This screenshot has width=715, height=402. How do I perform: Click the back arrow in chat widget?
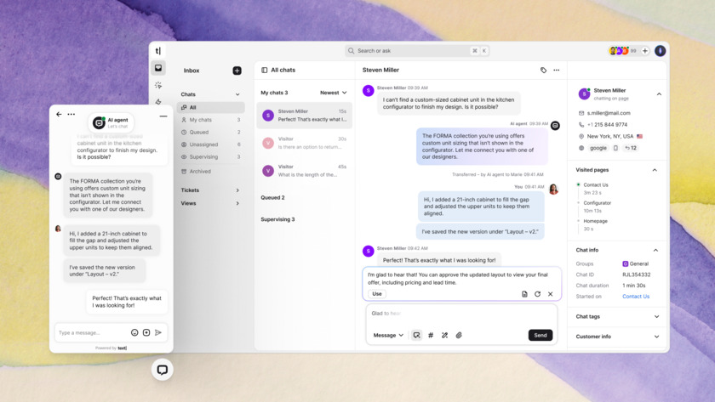tap(59, 114)
